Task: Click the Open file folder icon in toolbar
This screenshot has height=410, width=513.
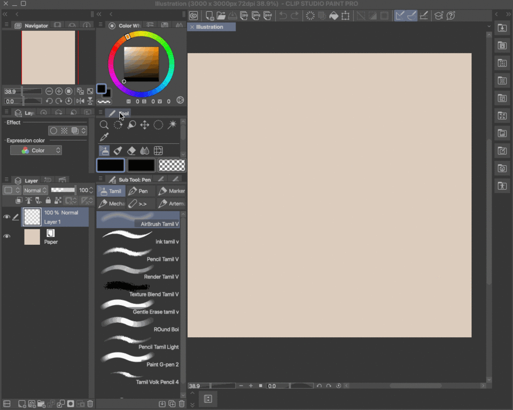Action: (x=221, y=16)
